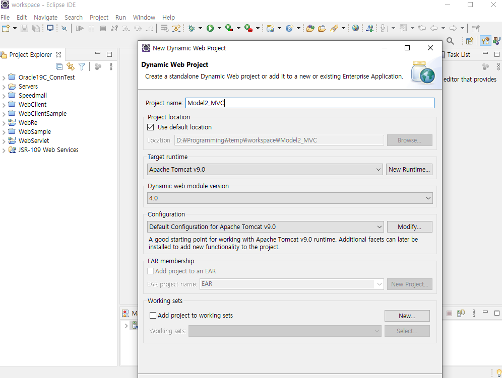Click the Modify... configuration button
Viewport: 502px width, 378px height.
pyautogui.click(x=409, y=226)
